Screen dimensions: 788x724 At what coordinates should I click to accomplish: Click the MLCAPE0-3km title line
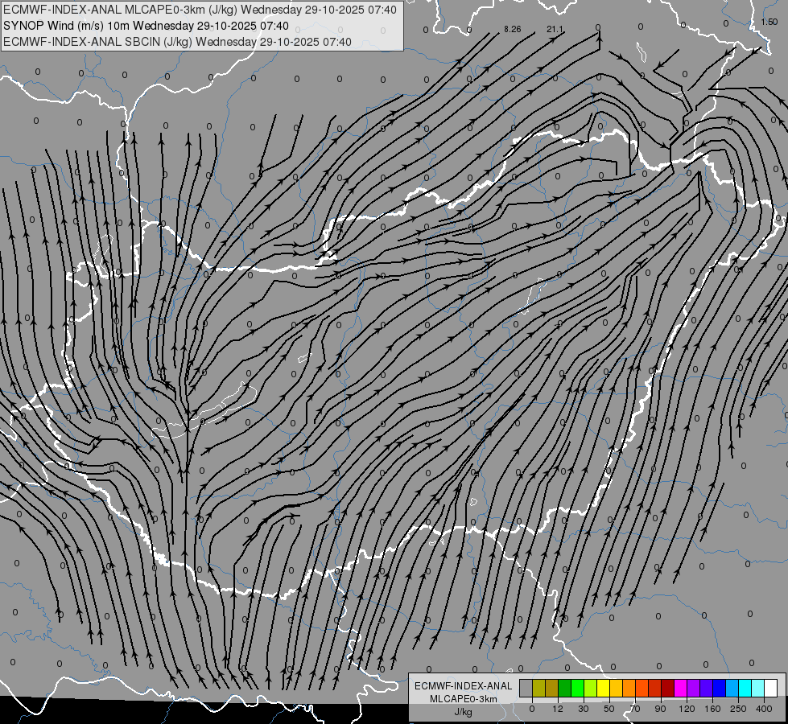[200, 10]
